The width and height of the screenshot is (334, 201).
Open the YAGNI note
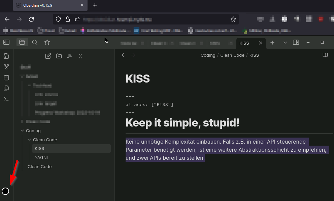click(x=41, y=157)
